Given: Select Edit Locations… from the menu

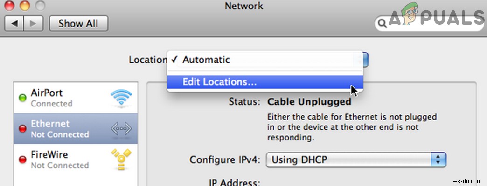Looking at the screenshot, I should (219, 82).
